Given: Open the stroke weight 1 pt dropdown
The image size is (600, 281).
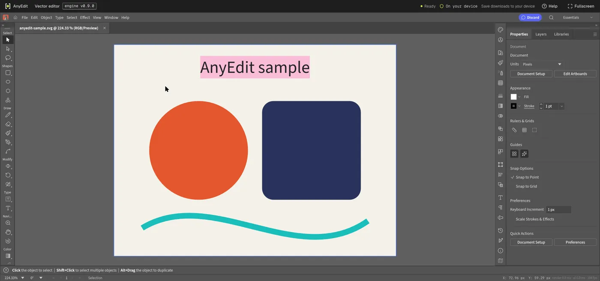Looking at the screenshot, I should click(561, 106).
